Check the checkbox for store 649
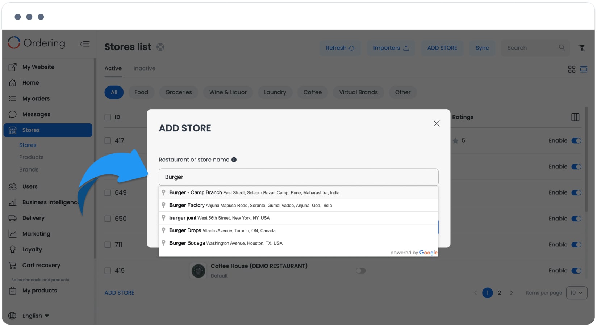Screen dimensions: 597x326 [x=108, y=193]
